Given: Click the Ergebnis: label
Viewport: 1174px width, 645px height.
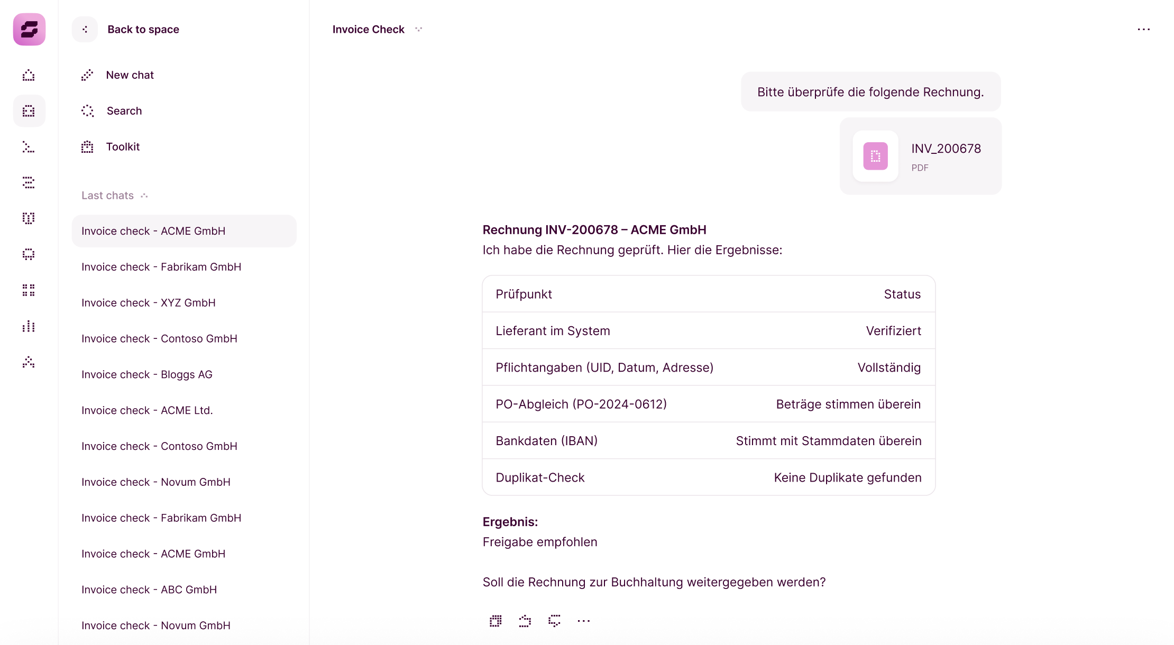Looking at the screenshot, I should (510, 522).
